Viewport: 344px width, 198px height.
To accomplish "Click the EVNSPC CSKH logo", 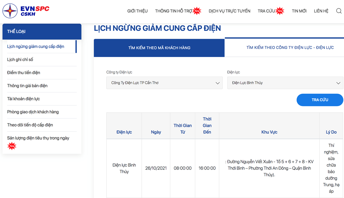I will (26, 11).
